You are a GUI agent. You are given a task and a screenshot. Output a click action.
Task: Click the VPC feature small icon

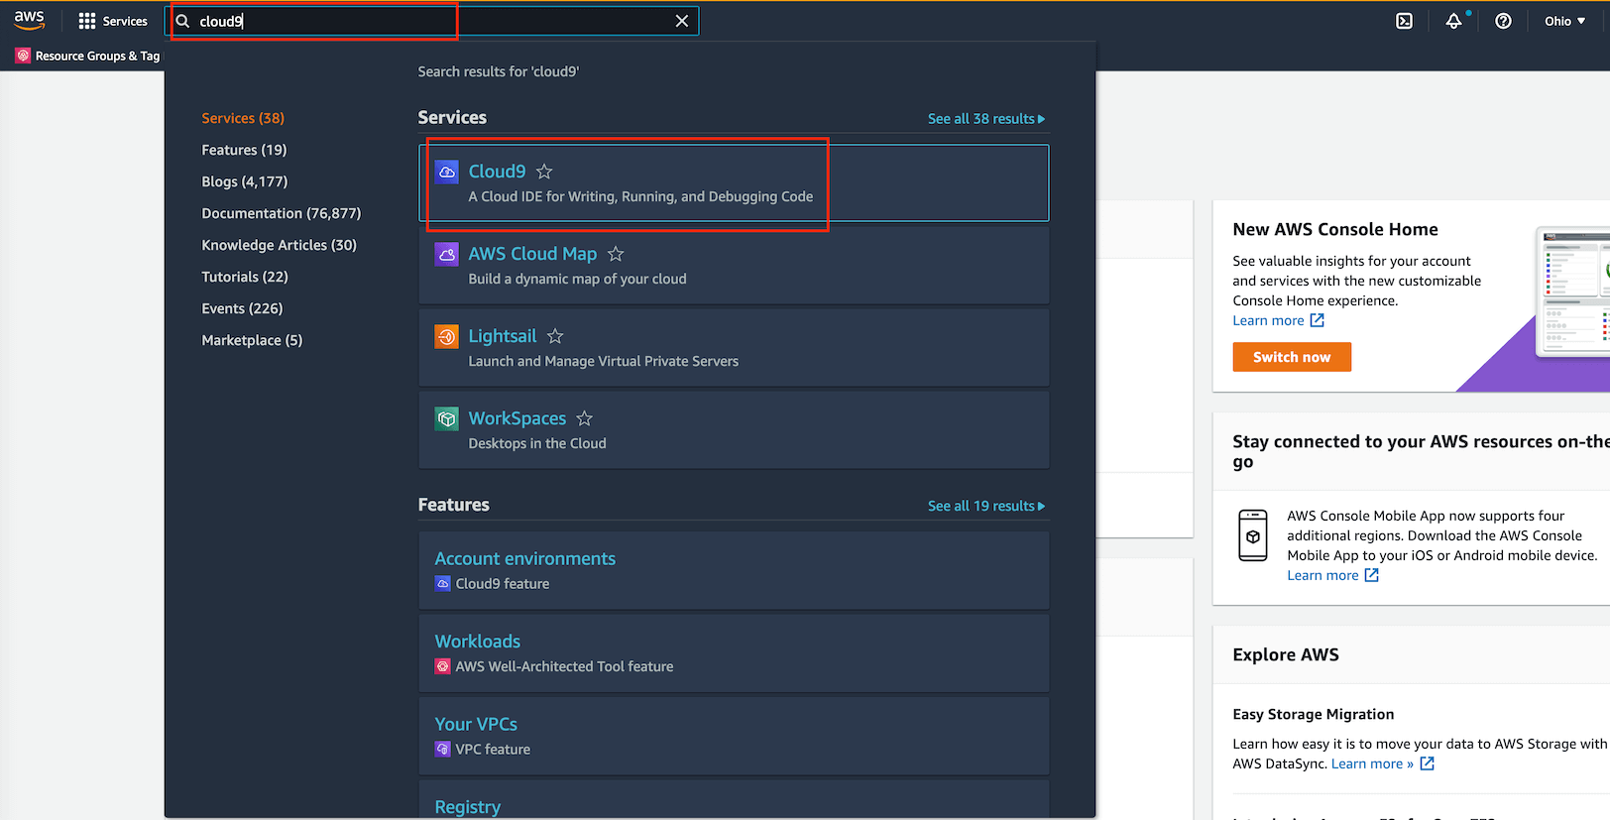click(x=442, y=750)
